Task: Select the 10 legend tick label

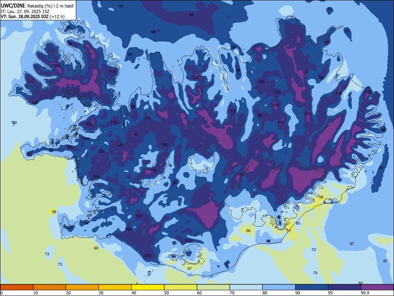Action: 35,293
